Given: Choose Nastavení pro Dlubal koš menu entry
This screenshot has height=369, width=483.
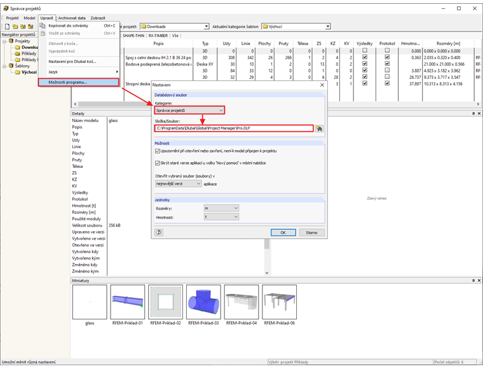Looking at the screenshot, I should coord(79,62).
